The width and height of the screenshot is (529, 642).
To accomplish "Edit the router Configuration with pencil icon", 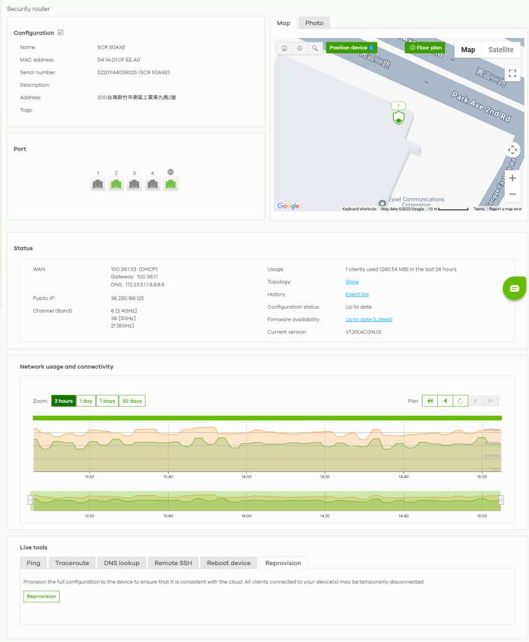I will (61, 33).
